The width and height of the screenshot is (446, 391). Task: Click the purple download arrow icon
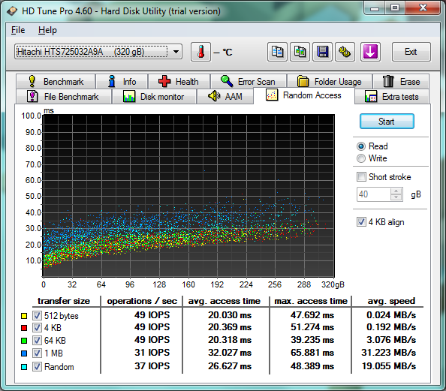(370, 52)
